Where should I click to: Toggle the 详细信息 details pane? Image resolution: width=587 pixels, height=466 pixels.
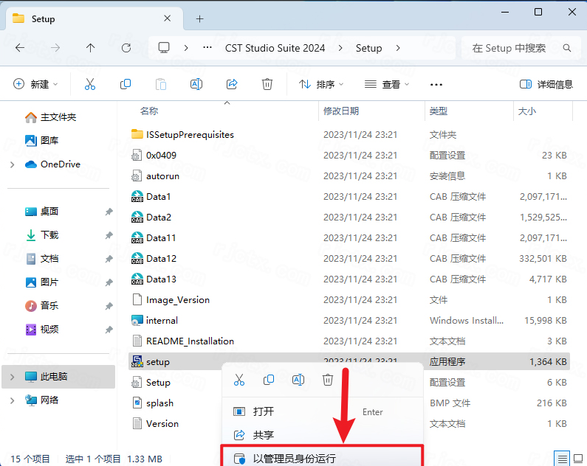pyautogui.click(x=546, y=84)
